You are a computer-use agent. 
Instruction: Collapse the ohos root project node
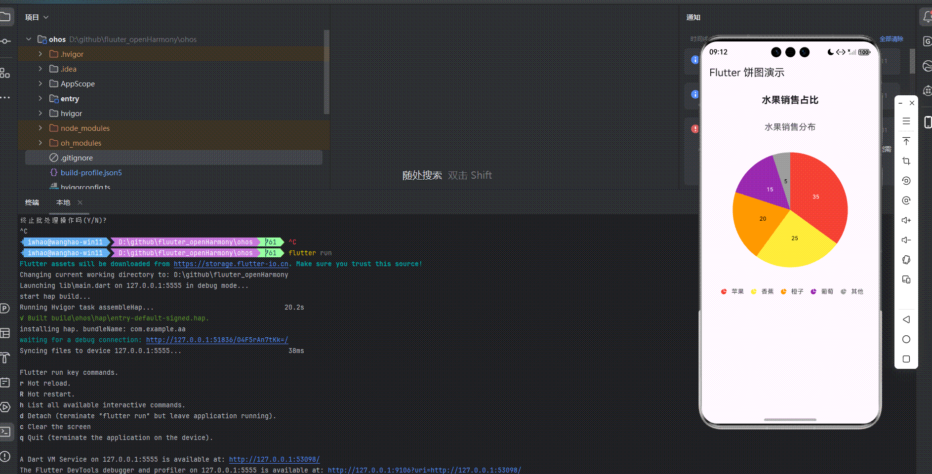click(x=29, y=39)
